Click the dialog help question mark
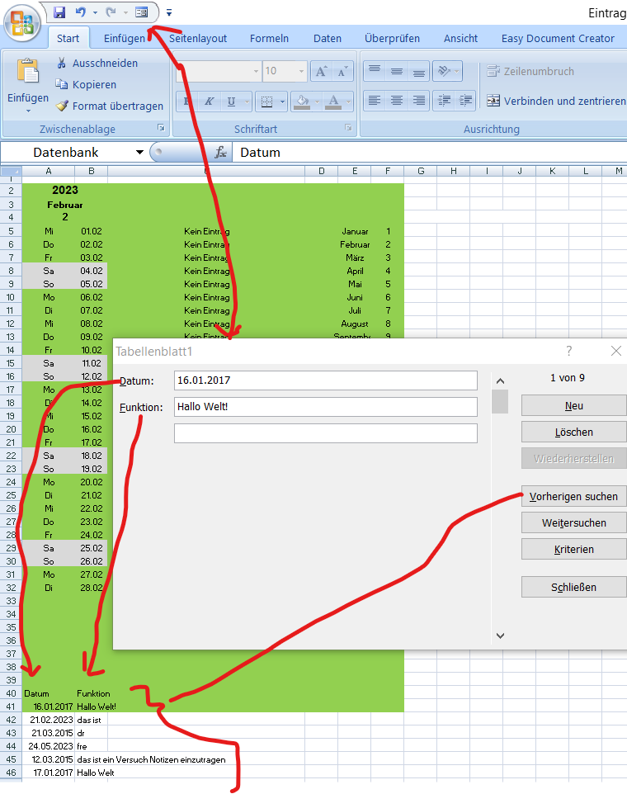The width and height of the screenshot is (627, 794). (x=569, y=351)
